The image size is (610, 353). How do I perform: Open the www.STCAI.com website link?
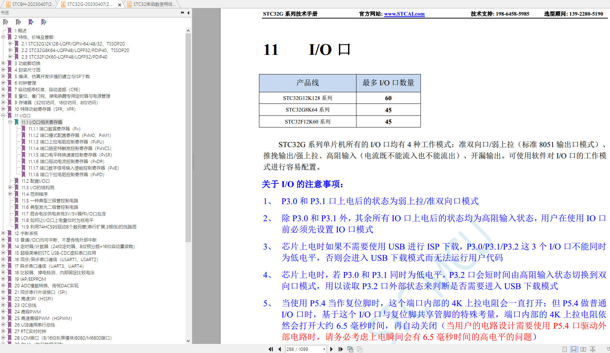(x=404, y=14)
